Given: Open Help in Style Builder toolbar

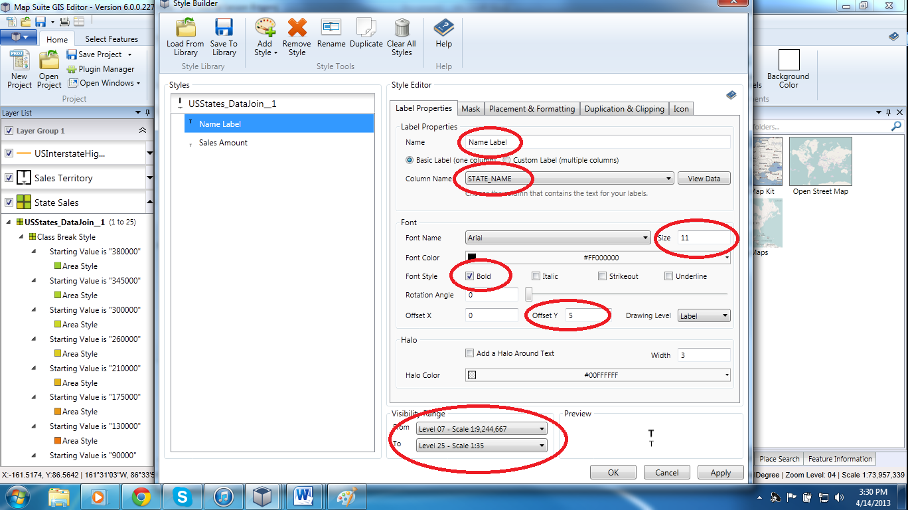Looking at the screenshot, I should pos(443,29).
